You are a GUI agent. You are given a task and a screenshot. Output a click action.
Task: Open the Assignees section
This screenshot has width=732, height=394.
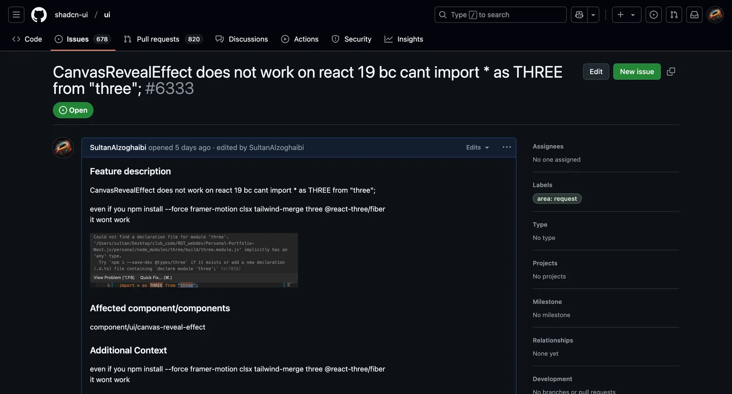pos(548,147)
